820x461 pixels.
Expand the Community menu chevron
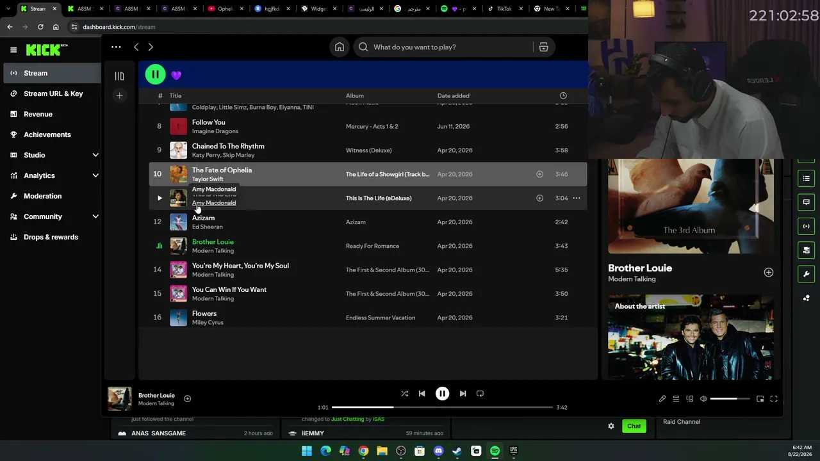click(x=95, y=216)
